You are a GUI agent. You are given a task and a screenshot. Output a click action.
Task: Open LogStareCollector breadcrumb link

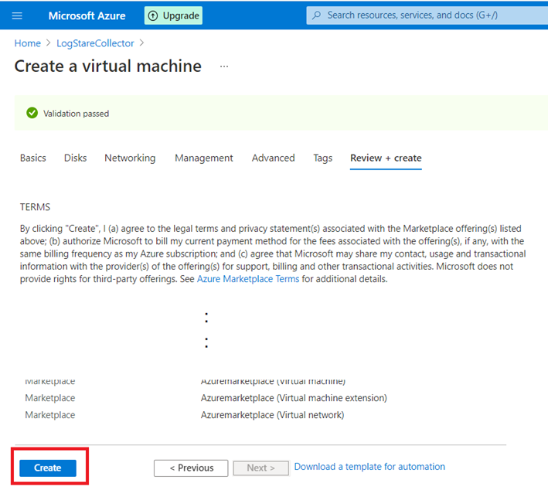coord(95,43)
